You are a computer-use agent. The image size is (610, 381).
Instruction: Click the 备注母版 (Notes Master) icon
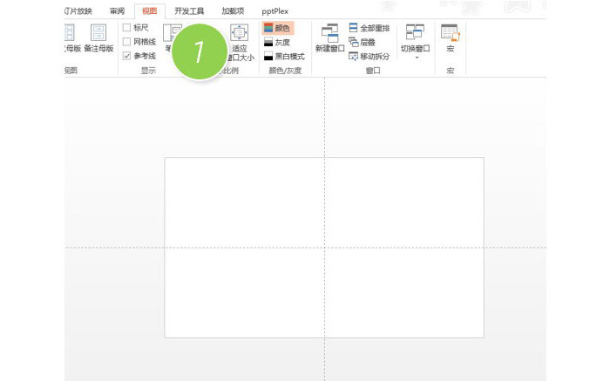(x=98, y=33)
